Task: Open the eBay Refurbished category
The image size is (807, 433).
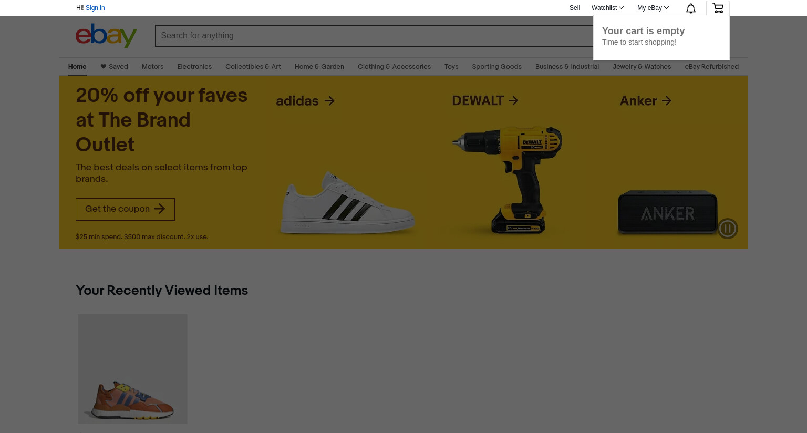Action: tap(711, 67)
